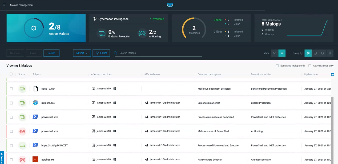Click the AI Hunting icon in intelligence panel
338x164 pixels.
point(142,33)
